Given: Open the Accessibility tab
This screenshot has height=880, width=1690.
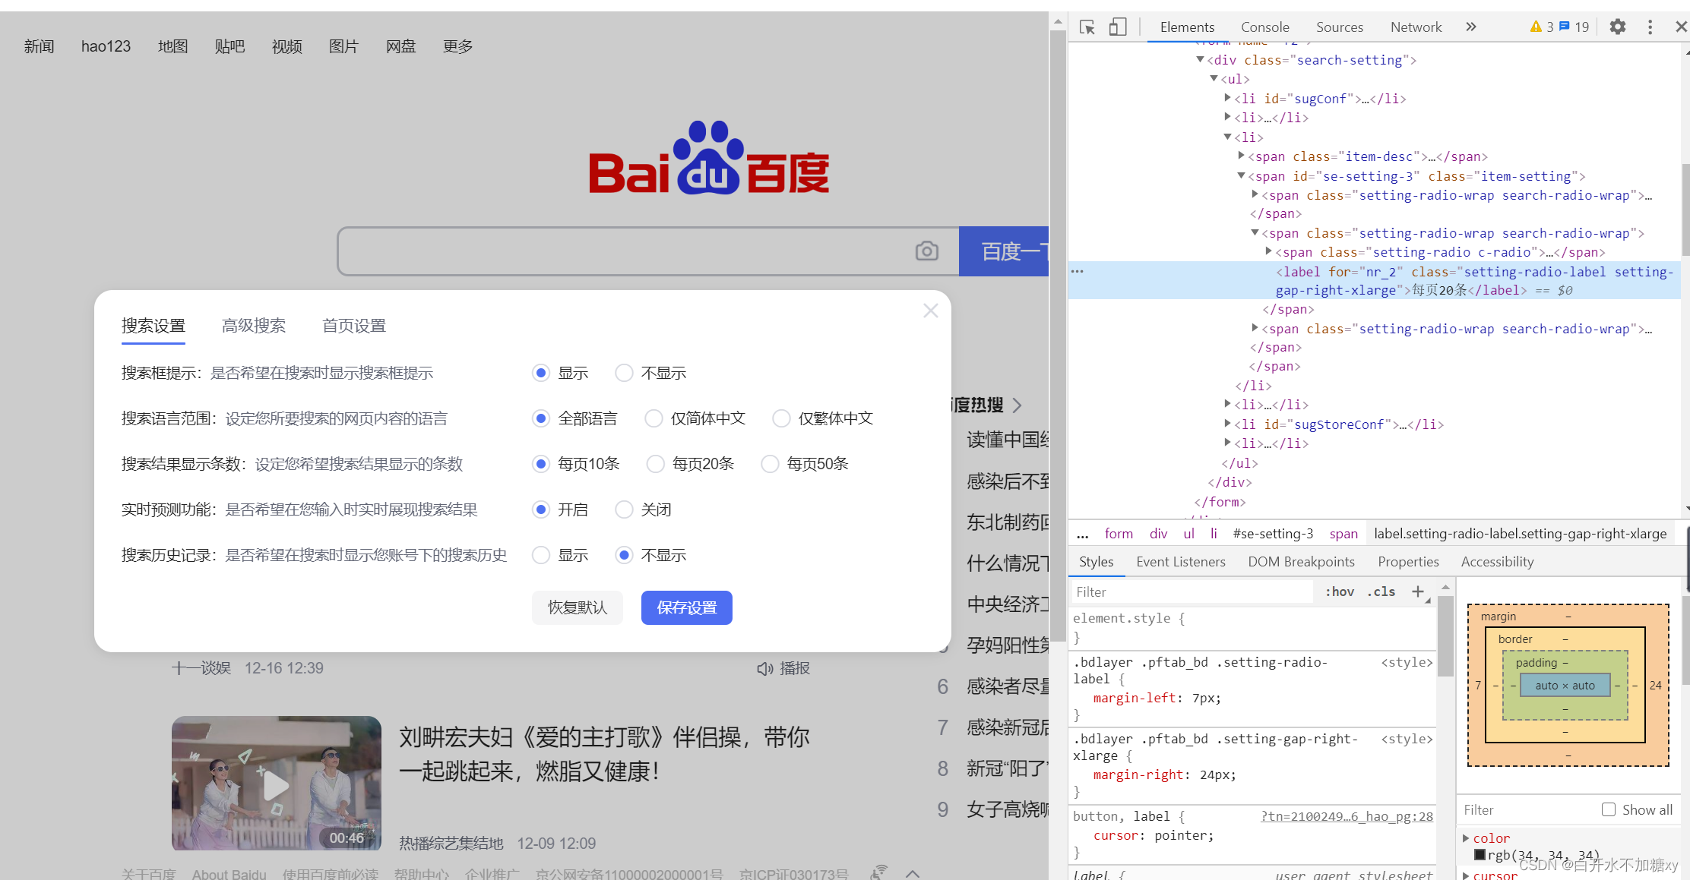Looking at the screenshot, I should [1497, 562].
